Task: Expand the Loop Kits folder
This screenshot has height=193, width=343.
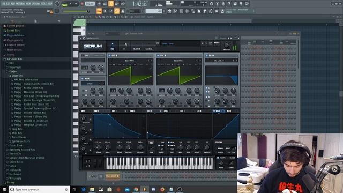Action: click(x=17, y=129)
